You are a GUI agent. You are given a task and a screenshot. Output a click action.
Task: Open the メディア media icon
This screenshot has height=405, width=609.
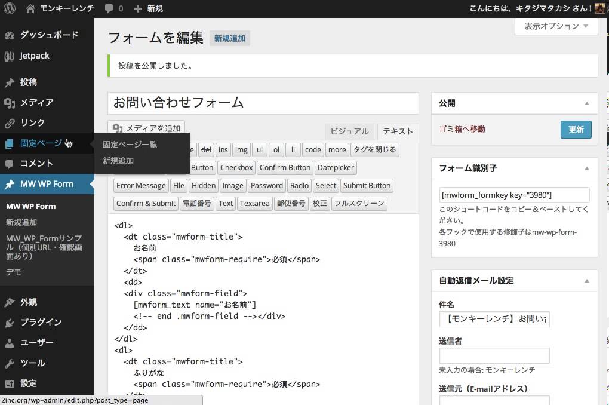[x=10, y=103]
